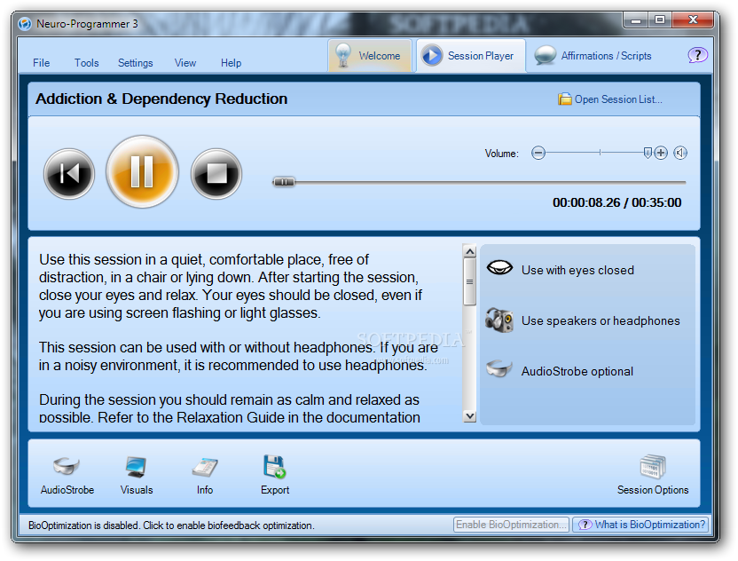Minimize the Neuro-Programmer window

coord(636,20)
